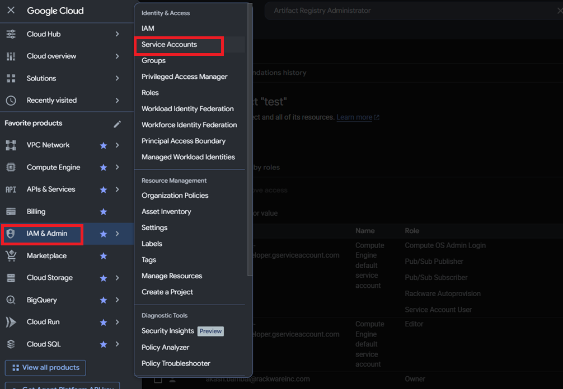Open Principal Access Boundary
This screenshot has height=389, width=563.
click(x=184, y=141)
